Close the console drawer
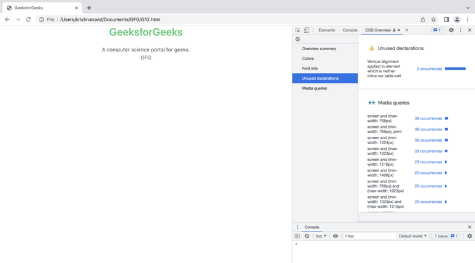 click(x=469, y=227)
